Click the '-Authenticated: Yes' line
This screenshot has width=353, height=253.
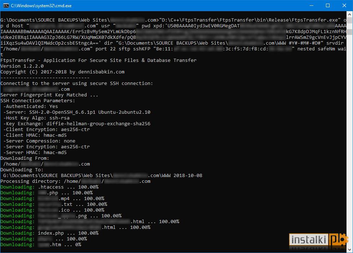[31, 106]
